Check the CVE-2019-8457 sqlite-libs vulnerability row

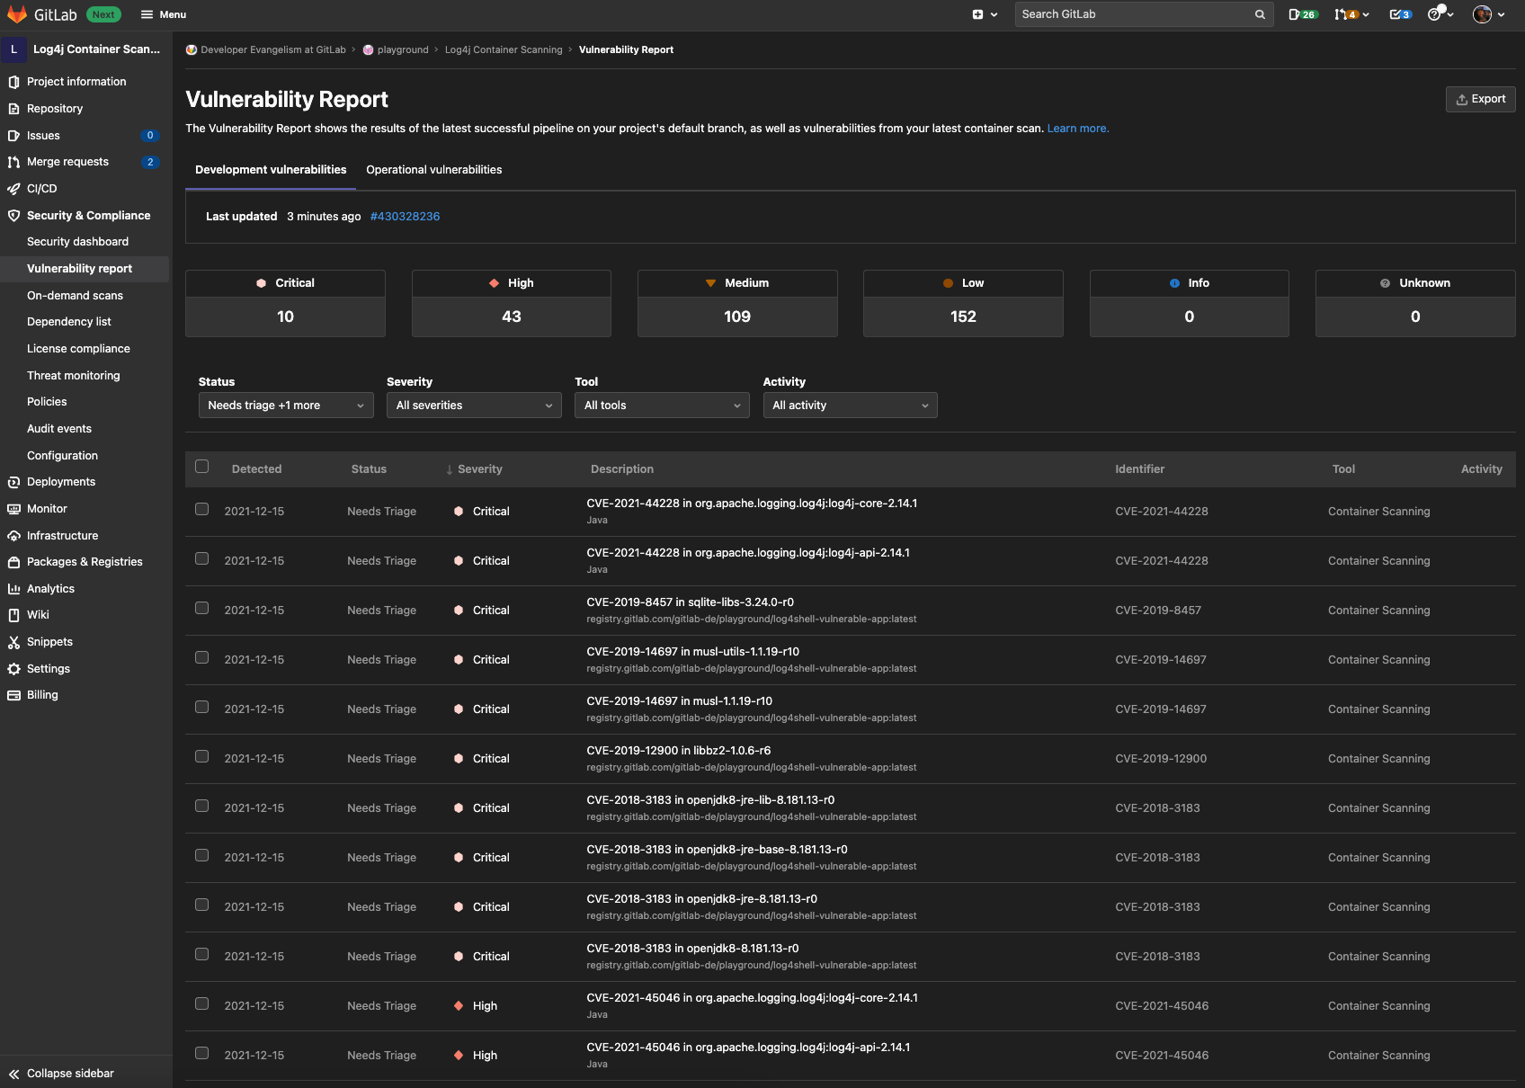(201, 607)
